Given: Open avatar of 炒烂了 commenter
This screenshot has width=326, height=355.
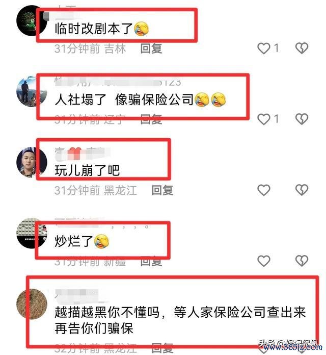Looking at the screenshot, I should click(x=32, y=233).
